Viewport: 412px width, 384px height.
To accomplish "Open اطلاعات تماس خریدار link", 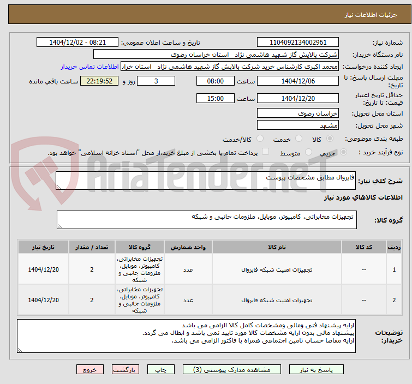I will (x=90, y=67).
